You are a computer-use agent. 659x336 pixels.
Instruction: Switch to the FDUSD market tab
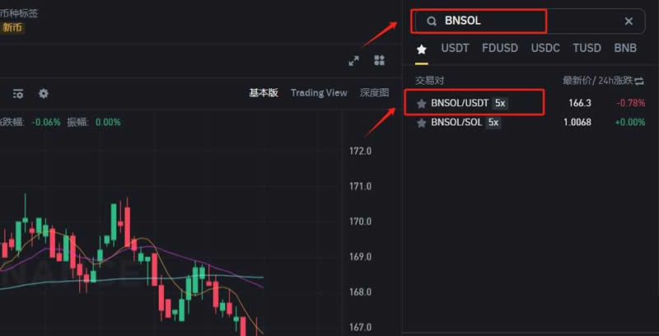coord(500,49)
